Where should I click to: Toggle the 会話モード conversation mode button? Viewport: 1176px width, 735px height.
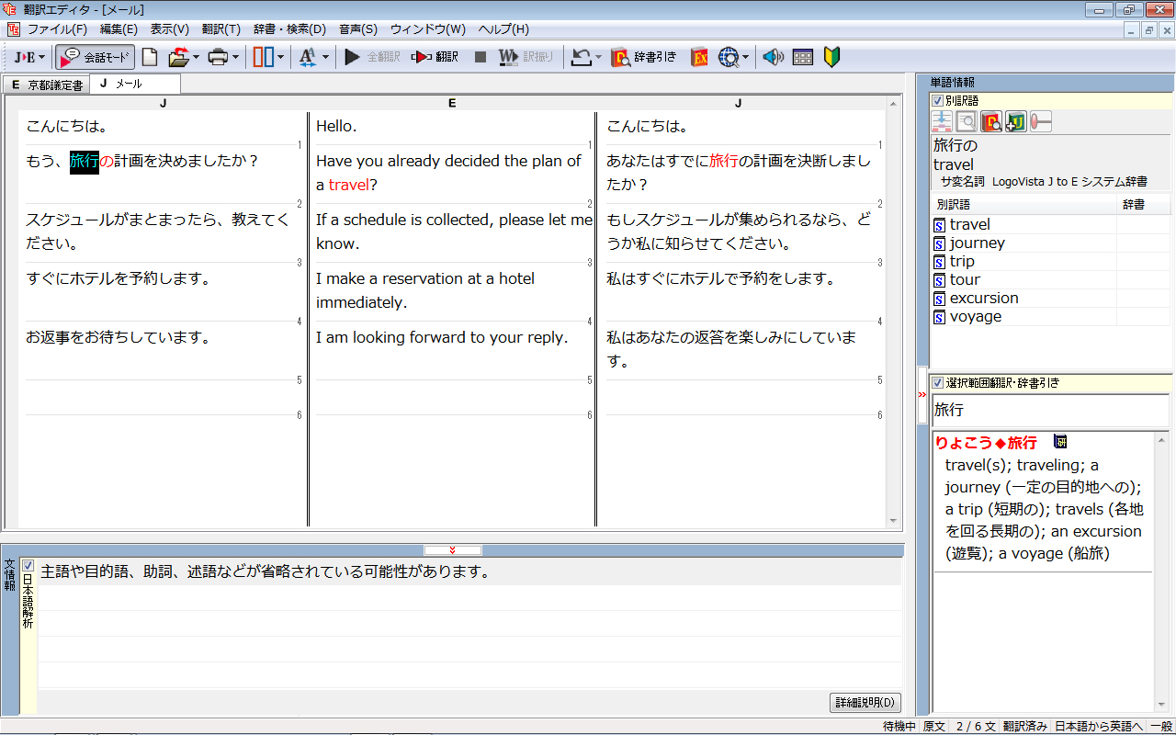96,57
